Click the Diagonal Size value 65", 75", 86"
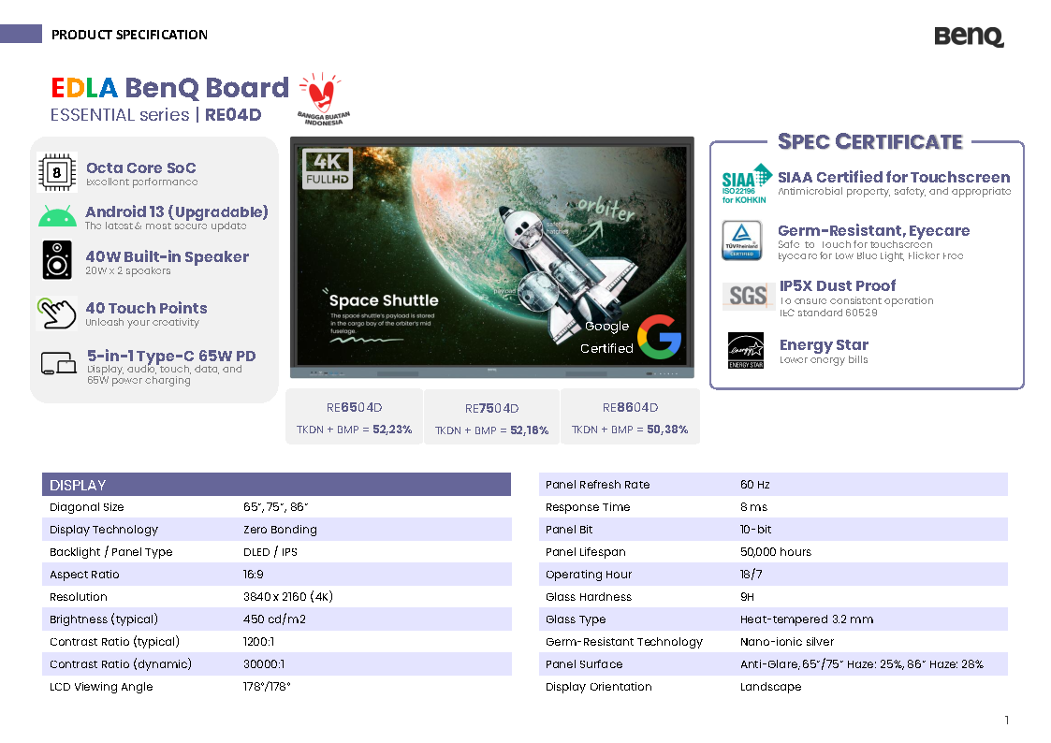The width and height of the screenshot is (1051, 743). click(275, 507)
